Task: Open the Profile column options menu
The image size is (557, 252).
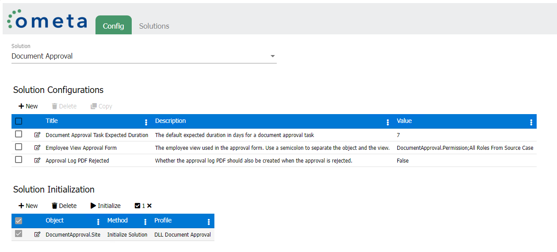Action: pyautogui.click(x=209, y=222)
